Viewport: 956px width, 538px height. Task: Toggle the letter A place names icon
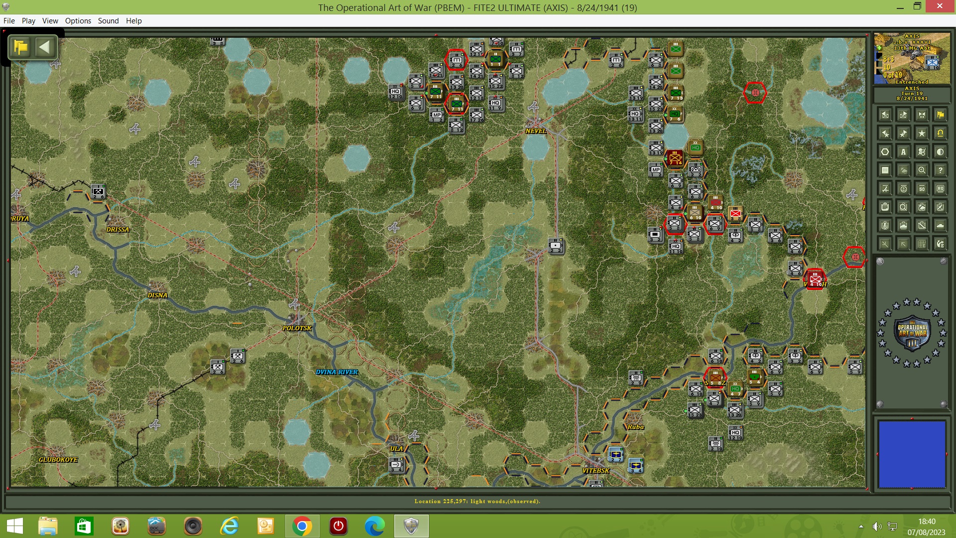(x=903, y=152)
